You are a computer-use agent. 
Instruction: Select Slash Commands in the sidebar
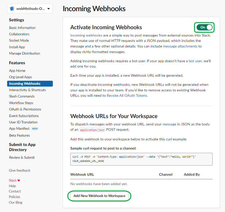pyautogui.click(x=22, y=96)
